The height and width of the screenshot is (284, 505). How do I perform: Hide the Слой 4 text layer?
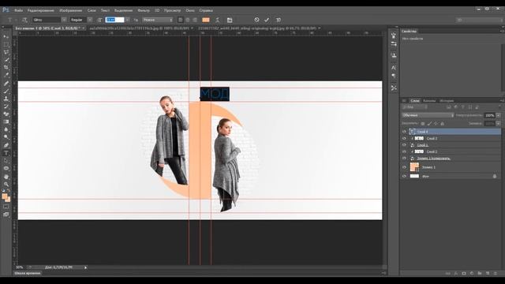pos(404,132)
